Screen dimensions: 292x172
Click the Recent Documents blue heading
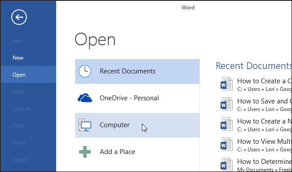click(254, 66)
